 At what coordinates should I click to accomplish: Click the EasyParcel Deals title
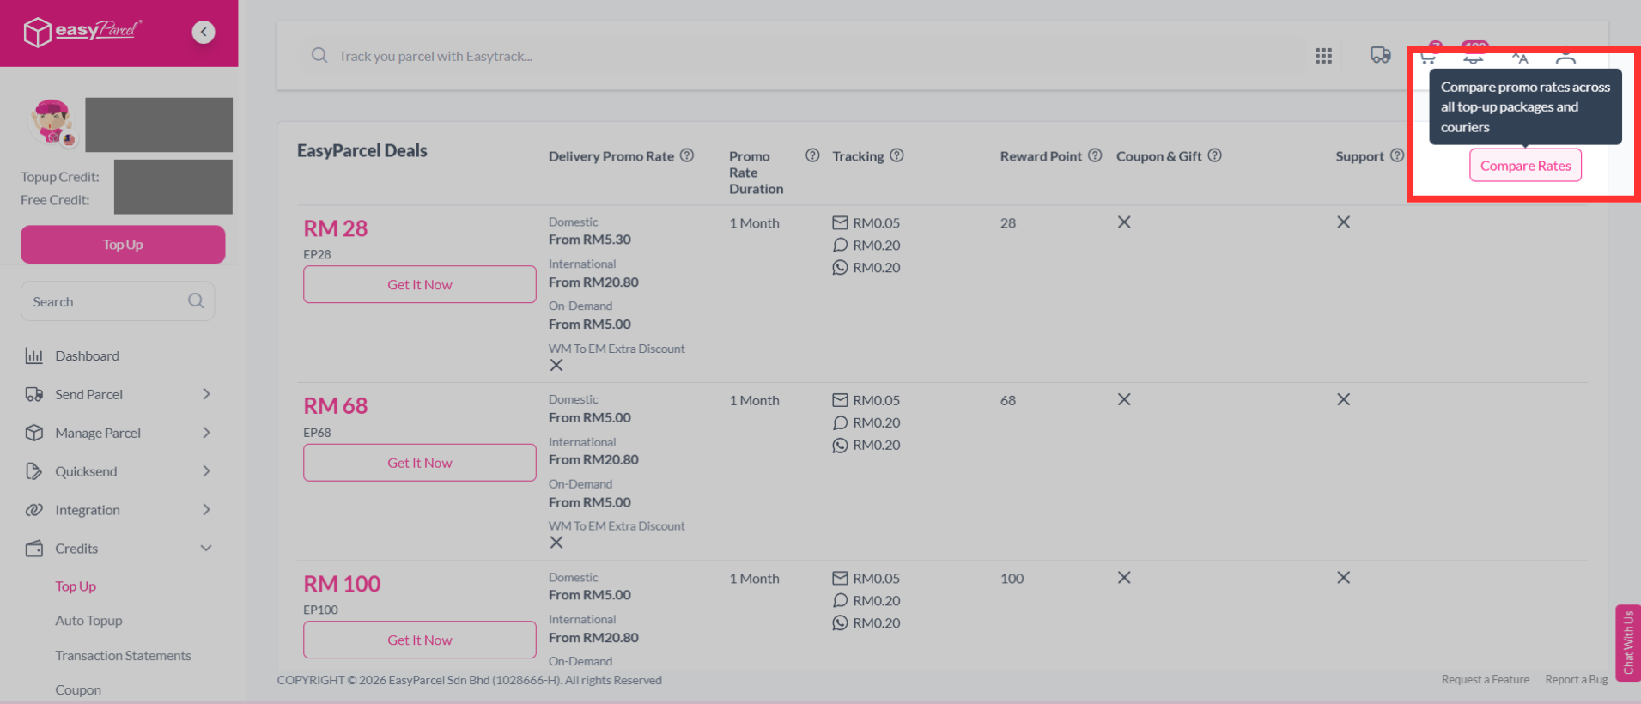pyautogui.click(x=362, y=150)
